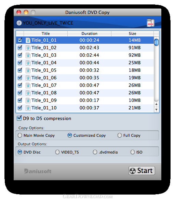Click the file icon of Title_01_04
The height and width of the screenshot is (199, 175).
[28, 63]
